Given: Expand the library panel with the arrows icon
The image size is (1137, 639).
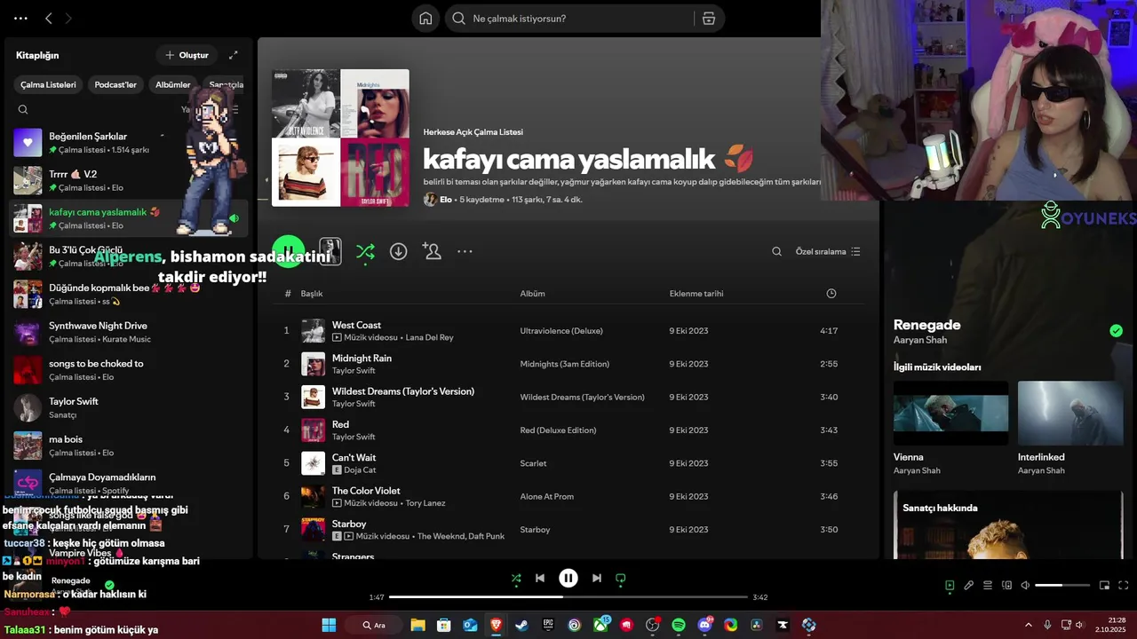Looking at the screenshot, I should tap(233, 55).
